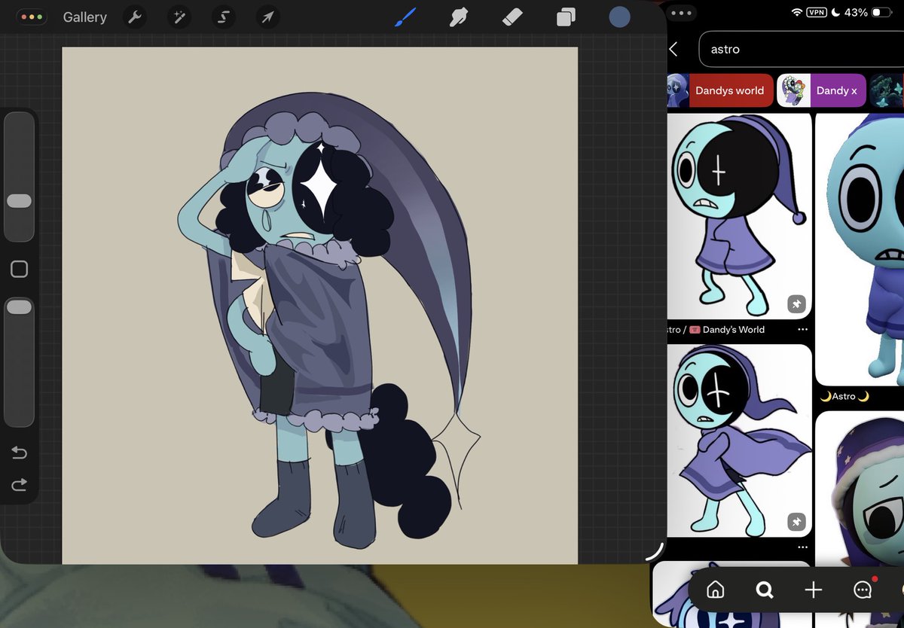The width and height of the screenshot is (904, 628).
Task: Select the Smudge tool
Action: (459, 17)
